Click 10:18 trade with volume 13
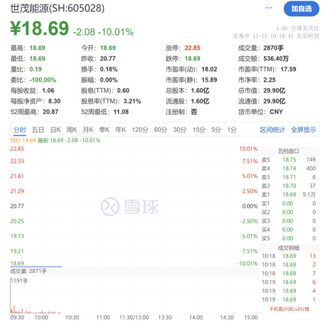 pos(289,256)
